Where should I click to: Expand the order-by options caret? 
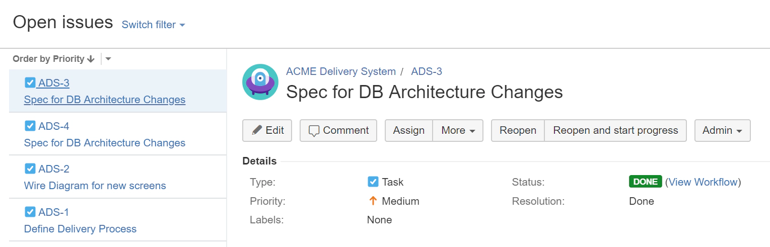pyautogui.click(x=108, y=59)
